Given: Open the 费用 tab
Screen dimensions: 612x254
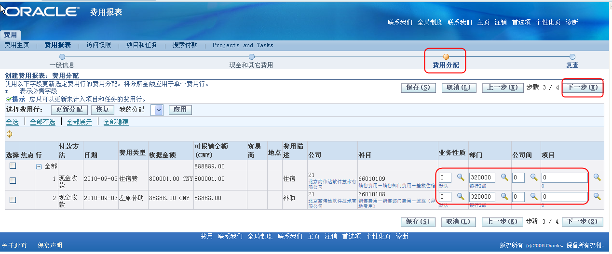Looking at the screenshot, I should coord(11,35).
